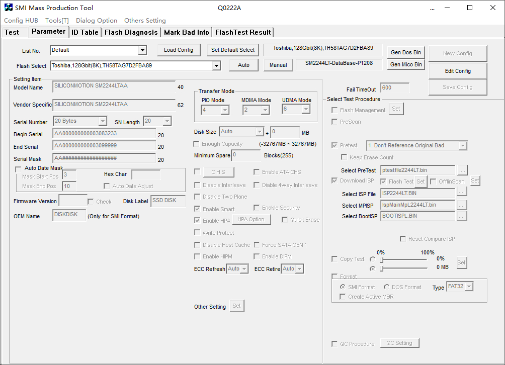This screenshot has width=505, height=365.
Task: Close the SMI Mass Production Tool window
Action: click(x=493, y=8)
